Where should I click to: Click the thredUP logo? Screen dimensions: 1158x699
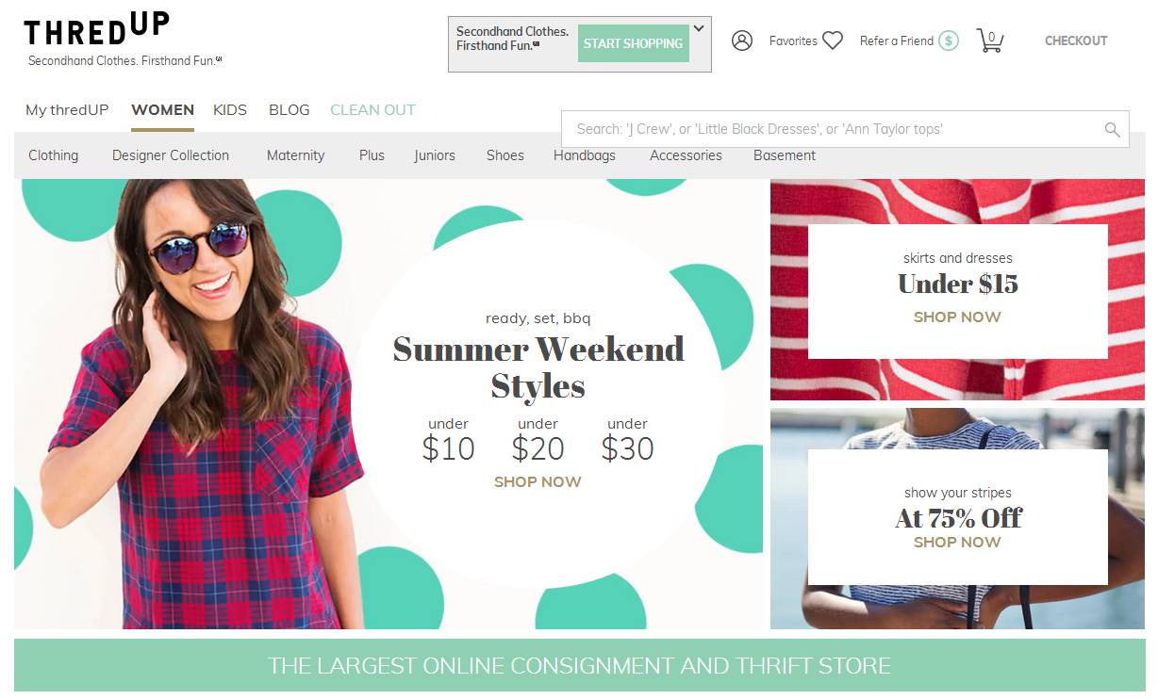click(97, 29)
